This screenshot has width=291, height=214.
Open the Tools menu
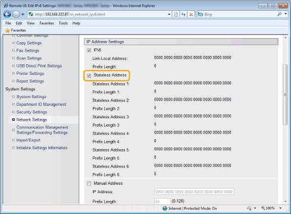pyautogui.click(x=63, y=23)
